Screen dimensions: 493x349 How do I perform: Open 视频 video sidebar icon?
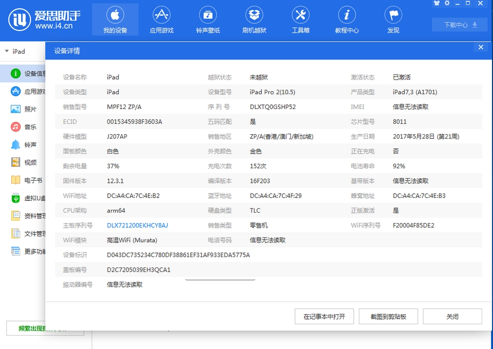point(15,163)
